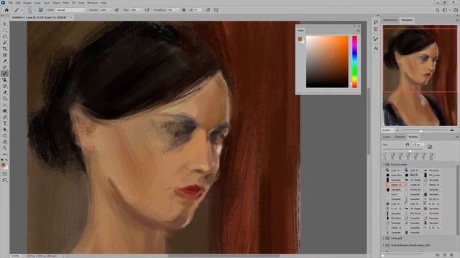This screenshot has height=258, width=460.
Task: Reset brush size with circular arrow
Action: click(x=408, y=145)
